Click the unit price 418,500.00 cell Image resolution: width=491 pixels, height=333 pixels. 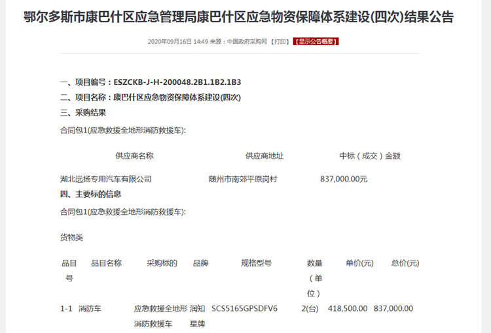348,308
